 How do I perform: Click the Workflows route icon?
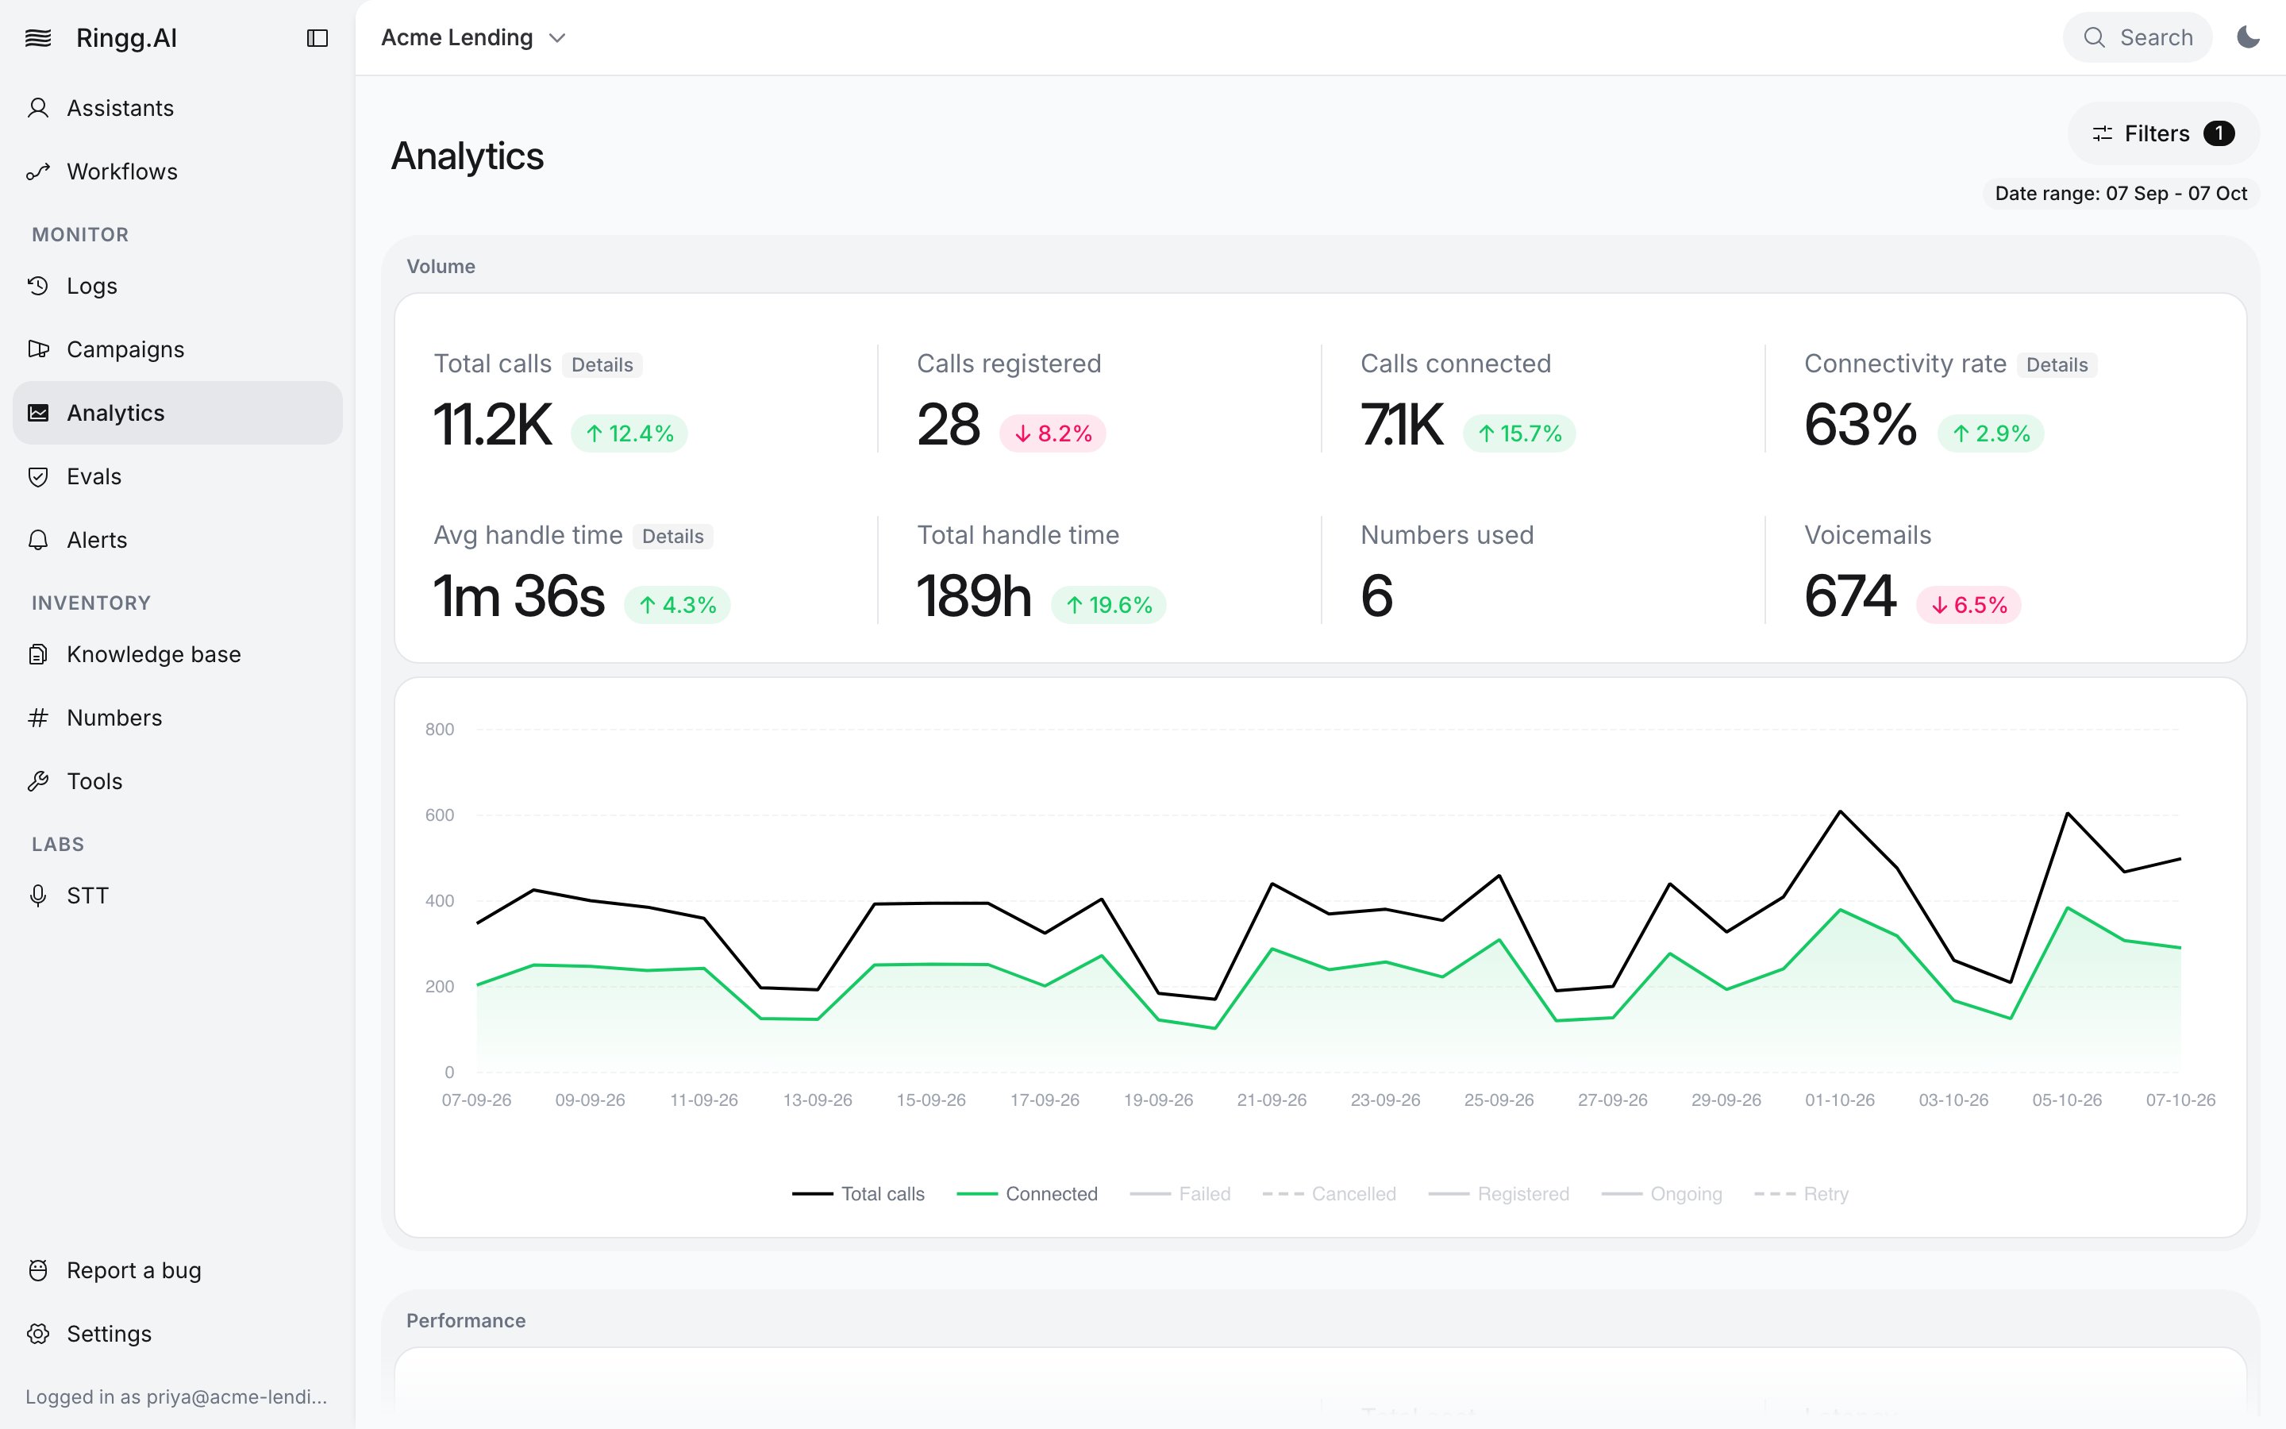point(38,171)
